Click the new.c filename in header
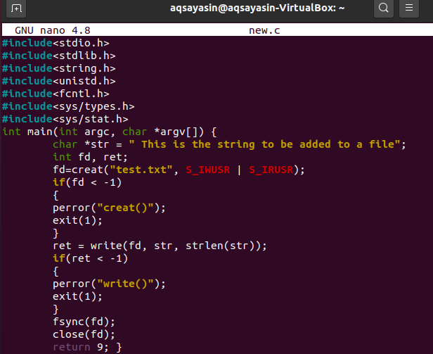The width and height of the screenshot is (433, 354). [x=264, y=30]
